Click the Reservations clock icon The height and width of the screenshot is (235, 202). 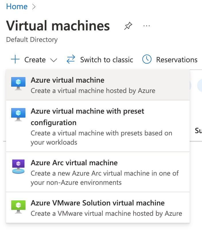[147, 59]
